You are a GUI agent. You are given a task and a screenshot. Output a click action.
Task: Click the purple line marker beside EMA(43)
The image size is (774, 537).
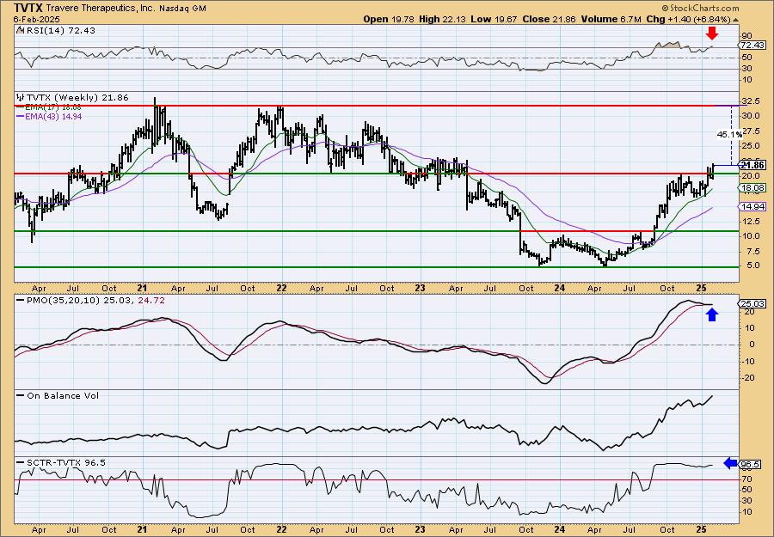[21, 116]
